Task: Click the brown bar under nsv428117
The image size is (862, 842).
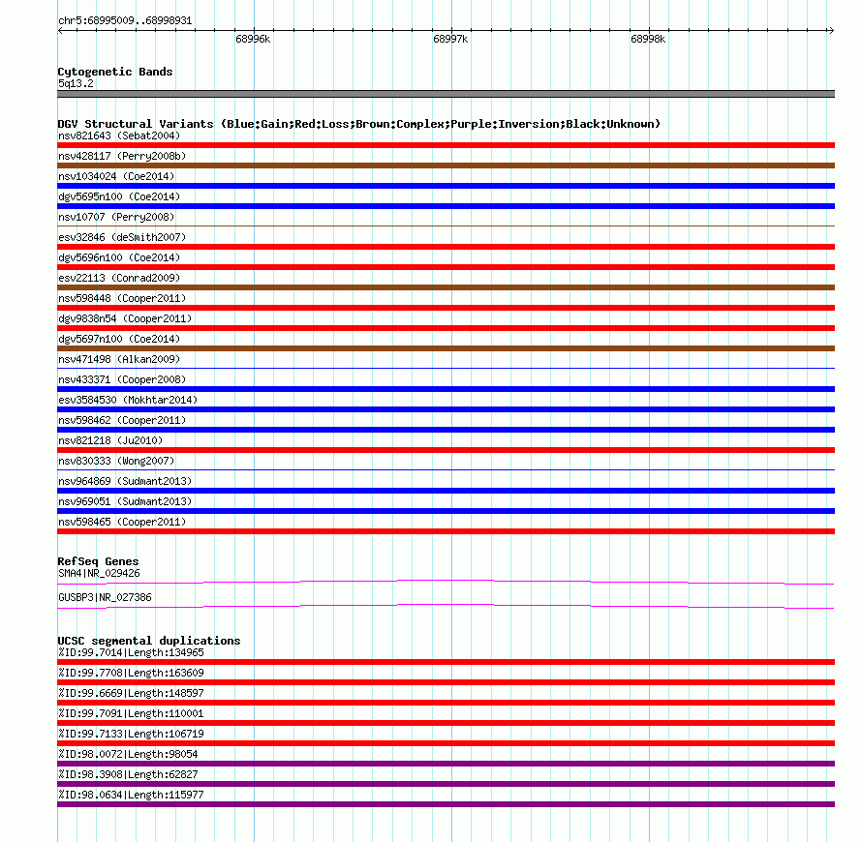Action: point(446,165)
